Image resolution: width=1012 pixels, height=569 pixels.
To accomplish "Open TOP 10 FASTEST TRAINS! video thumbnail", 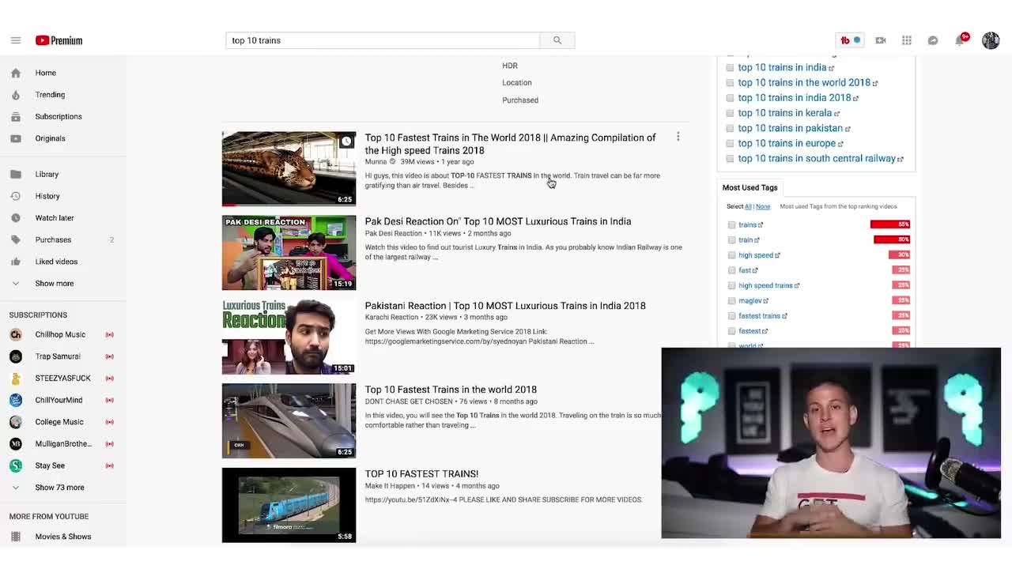I will click(289, 505).
